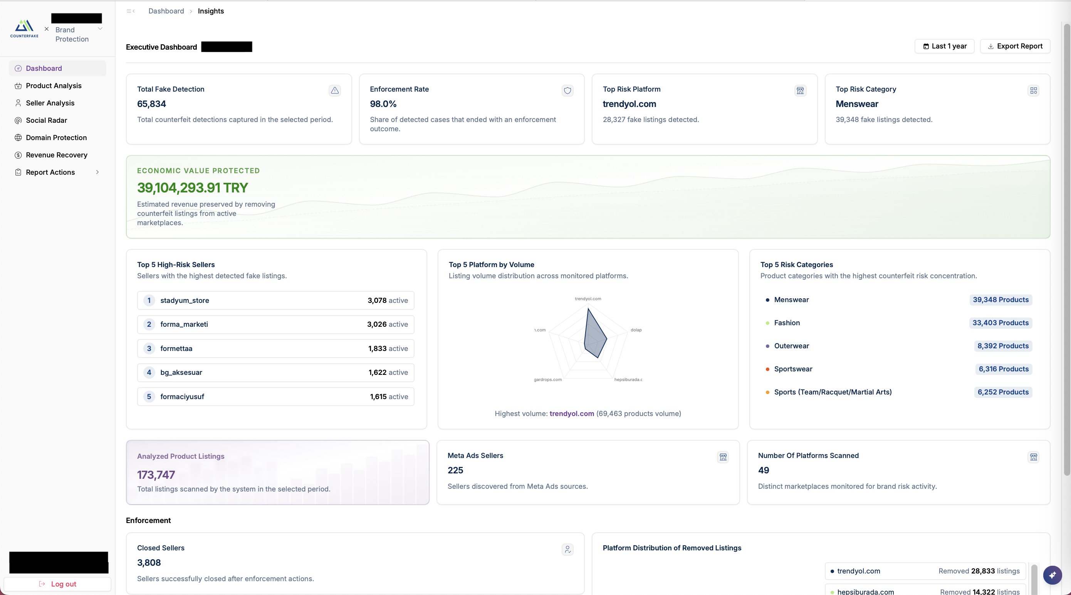Screen dimensions: 1071x595
Task: Open the Last 1 year date range selector
Action: 945,46
